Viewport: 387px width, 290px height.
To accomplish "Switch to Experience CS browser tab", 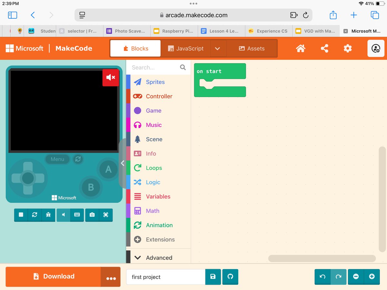I will (268, 31).
